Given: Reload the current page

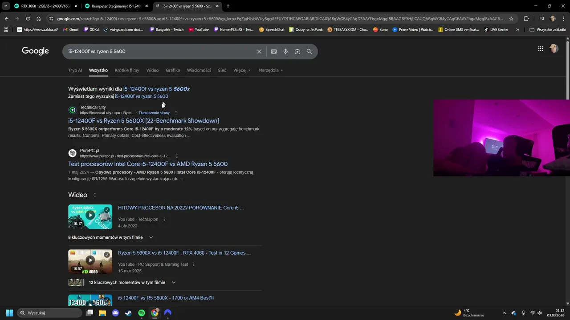Looking at the screenshot, I should point(28,19).
